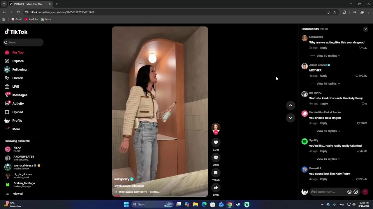373x209 pixels.
Task: Open Microsoft Edge from taskbar
Action: pos(204,204)
